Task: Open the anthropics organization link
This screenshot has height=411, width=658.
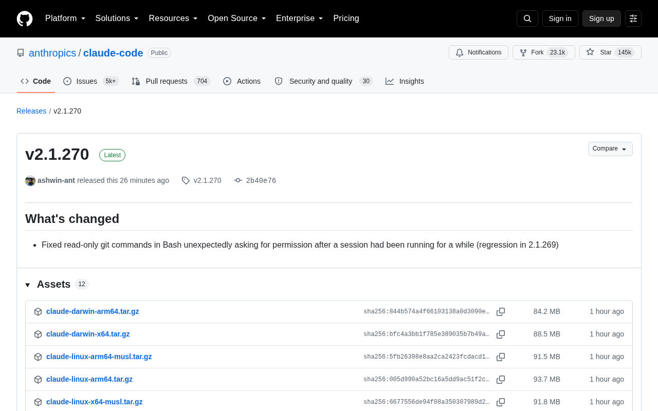Action: tap(52, 53)
